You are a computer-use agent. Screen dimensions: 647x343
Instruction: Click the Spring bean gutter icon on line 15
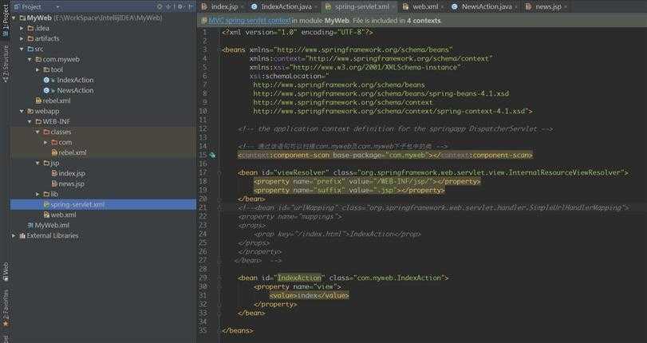212,156
